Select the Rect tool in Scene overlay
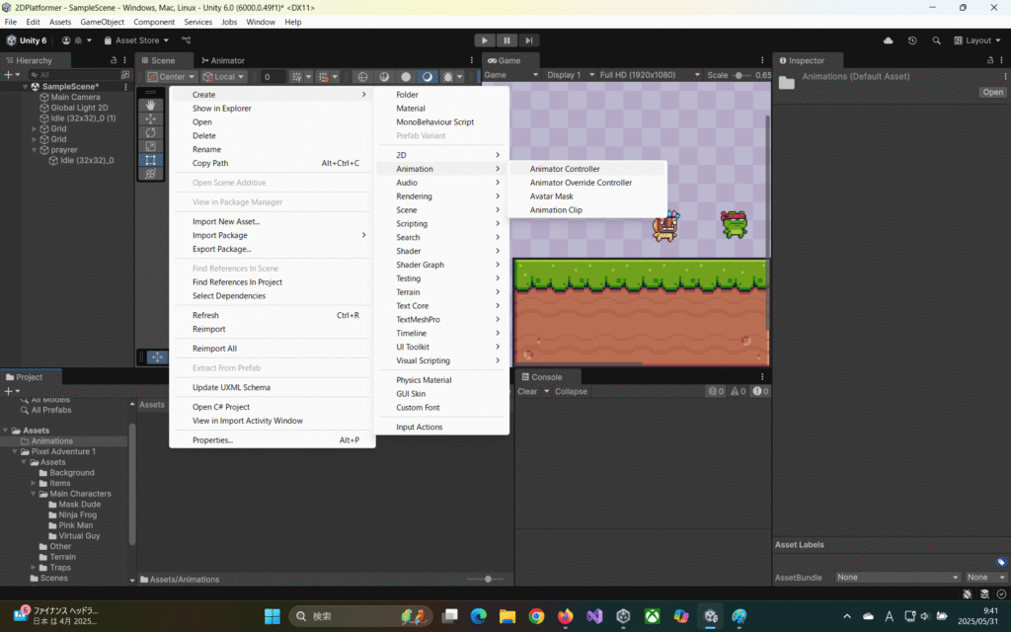 (x=150, y=160)
